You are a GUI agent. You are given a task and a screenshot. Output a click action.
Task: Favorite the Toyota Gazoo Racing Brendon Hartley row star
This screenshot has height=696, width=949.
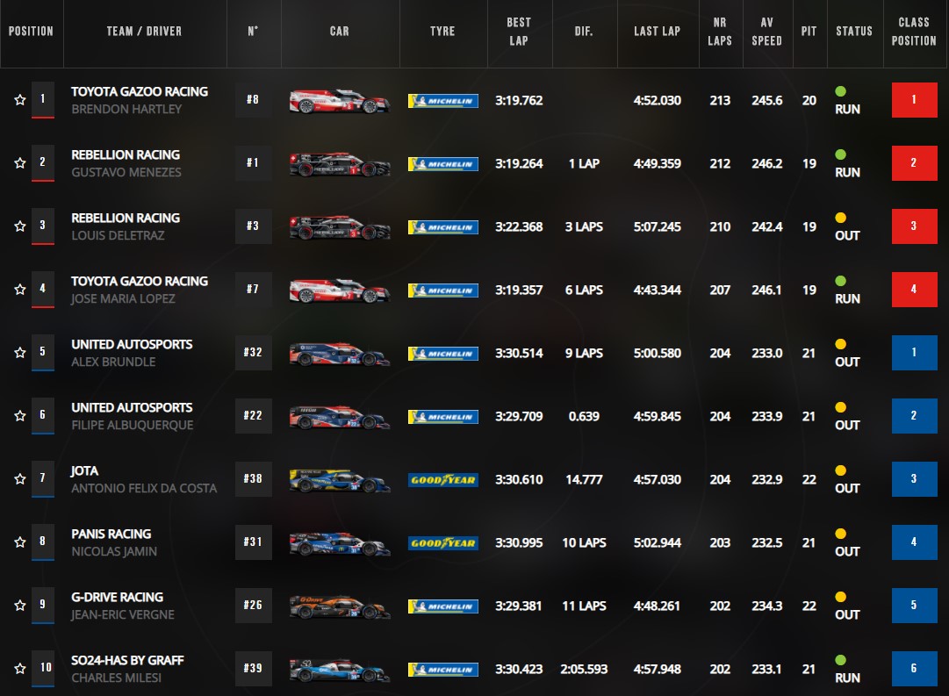point(20,100)
